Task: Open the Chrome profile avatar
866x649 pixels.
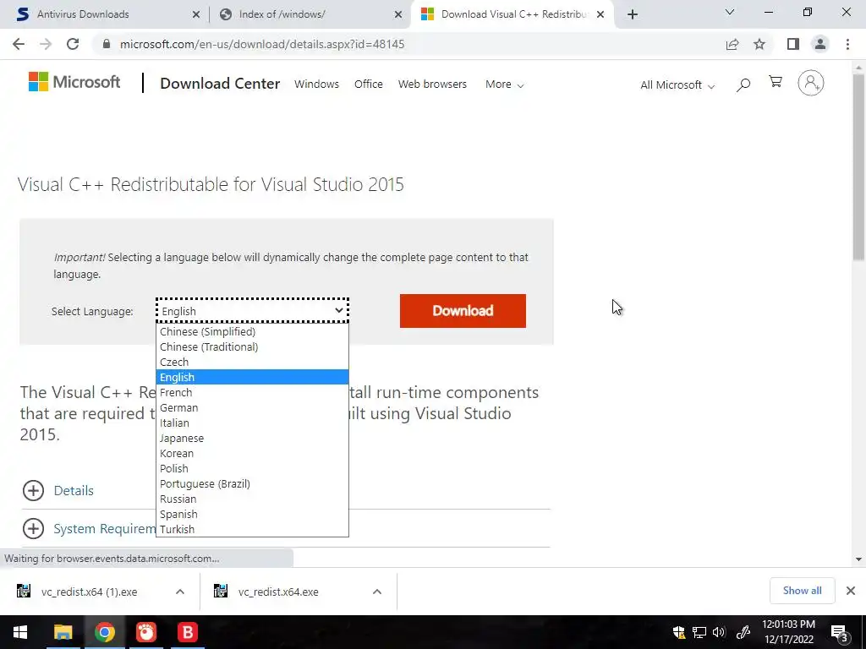Action: [820, 44]
